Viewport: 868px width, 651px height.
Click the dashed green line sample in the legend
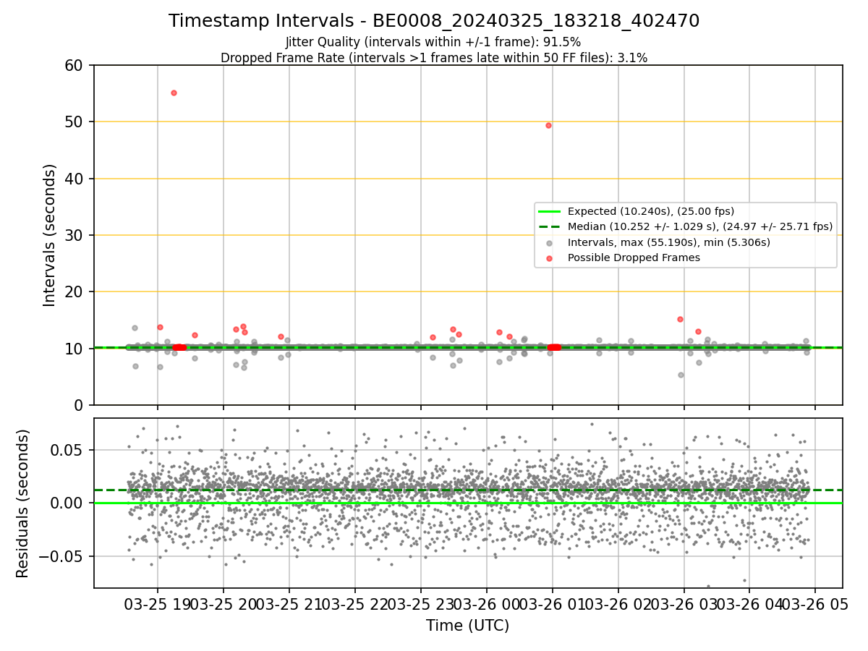[x=550, y=226]
